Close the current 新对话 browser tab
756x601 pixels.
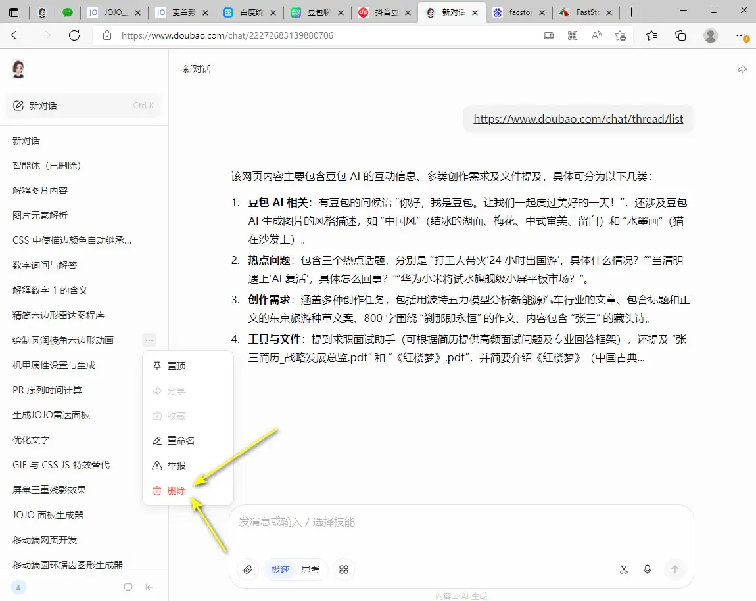tap(475, 13)
